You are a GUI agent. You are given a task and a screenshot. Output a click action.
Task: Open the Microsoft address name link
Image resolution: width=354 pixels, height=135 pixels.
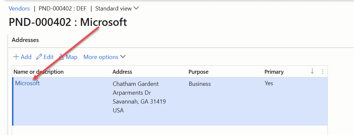tap(27, 83)
